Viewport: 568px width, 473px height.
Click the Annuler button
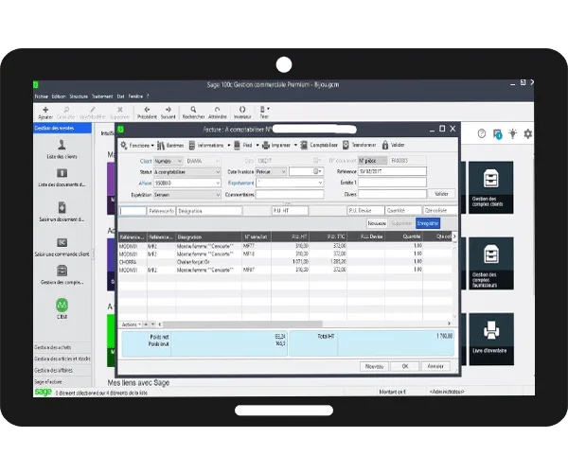[x=435, y=366]
